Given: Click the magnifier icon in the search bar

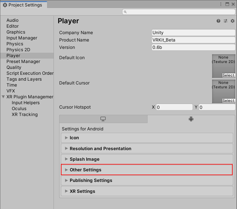Looking at the screenshot, I should (x=125, y=11).
